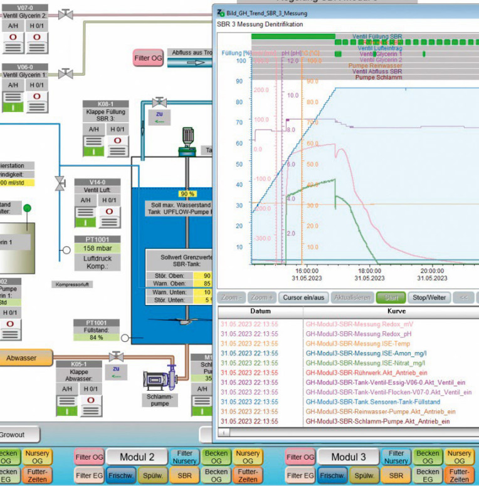
Task: Click the valve symbol on Glycerin 1 line
Action: tap(66, 73)
